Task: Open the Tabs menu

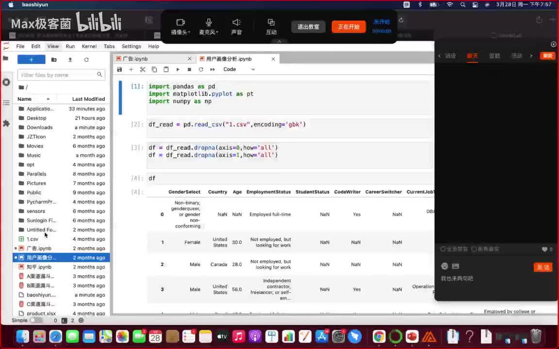Action: click(x=109, y=47)
